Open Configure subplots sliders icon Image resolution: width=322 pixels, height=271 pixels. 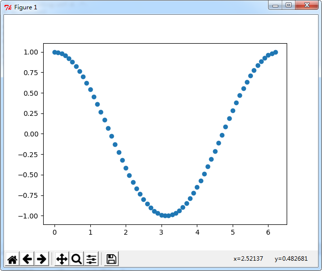point(91,259)
